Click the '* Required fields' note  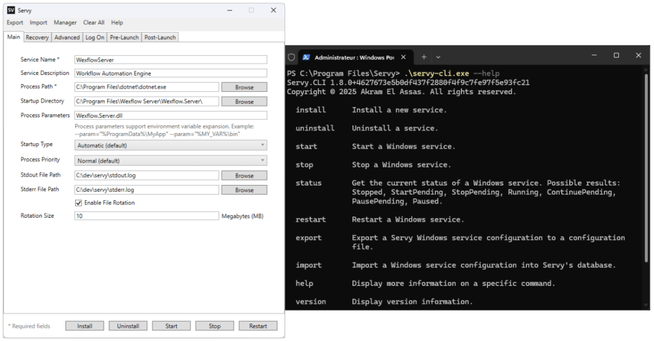coord(29,326)
